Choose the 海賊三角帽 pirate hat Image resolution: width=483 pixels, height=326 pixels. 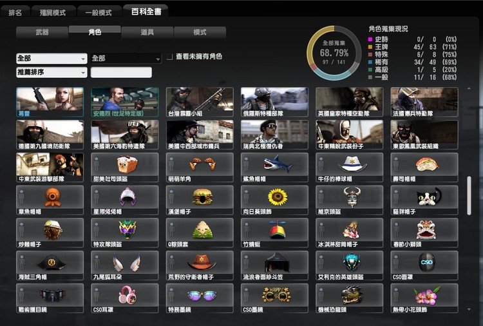[50, 265]
